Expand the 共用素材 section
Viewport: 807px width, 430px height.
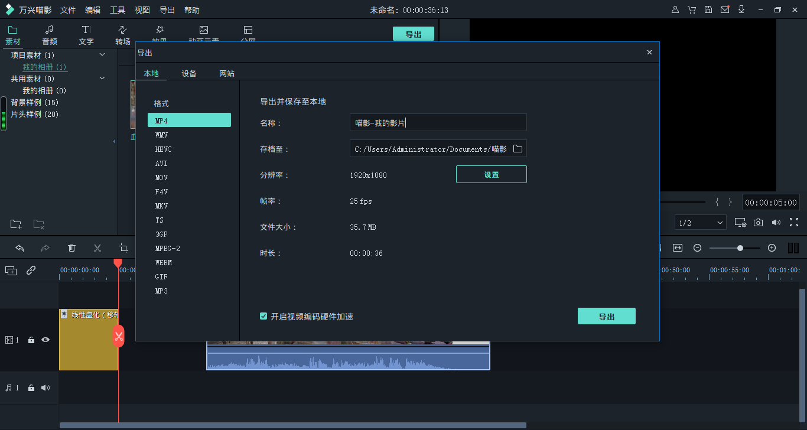[102, 77]
